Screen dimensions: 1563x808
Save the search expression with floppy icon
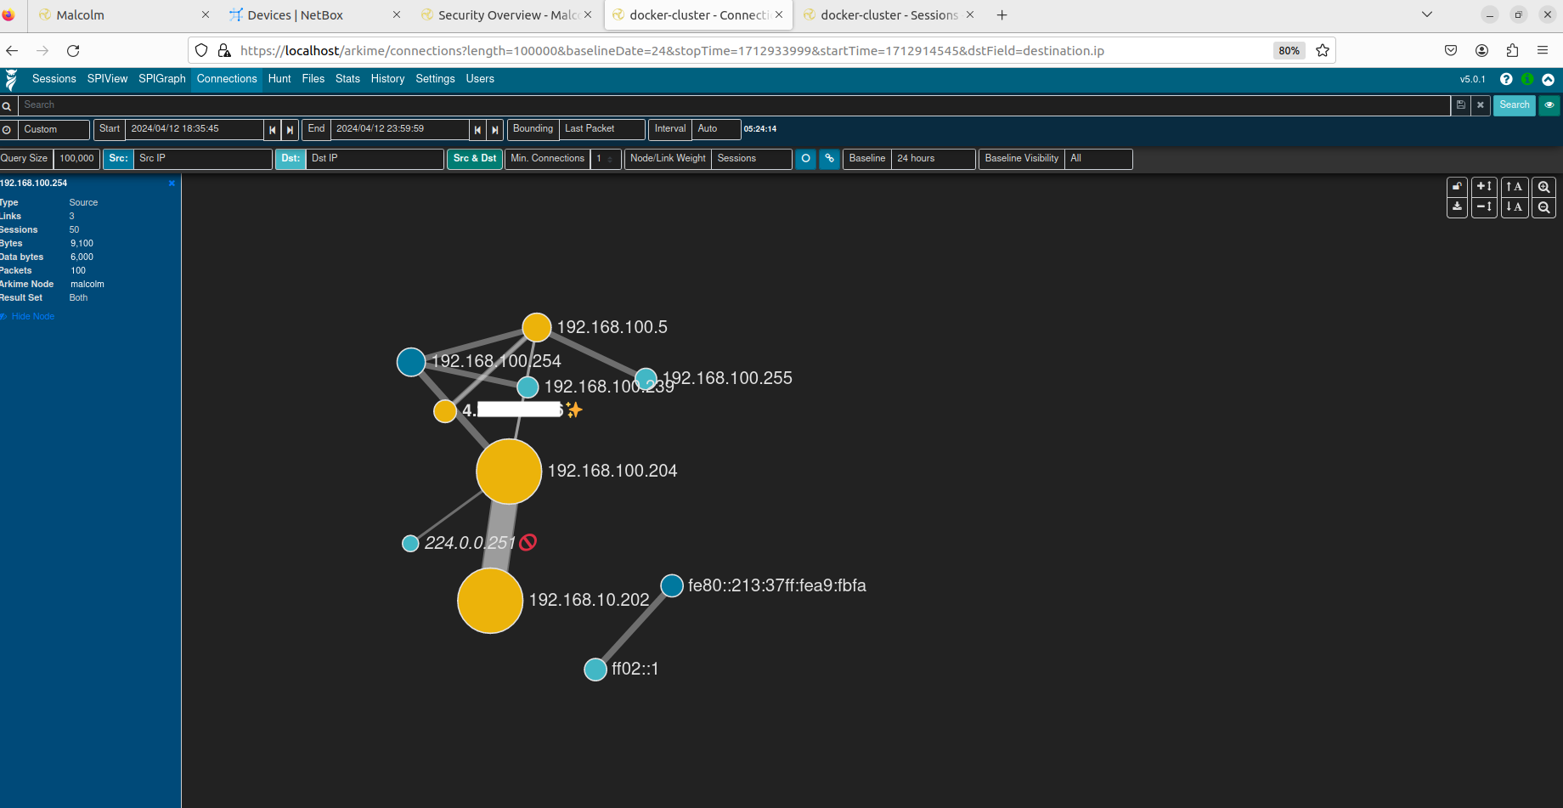pos(1460,105)
